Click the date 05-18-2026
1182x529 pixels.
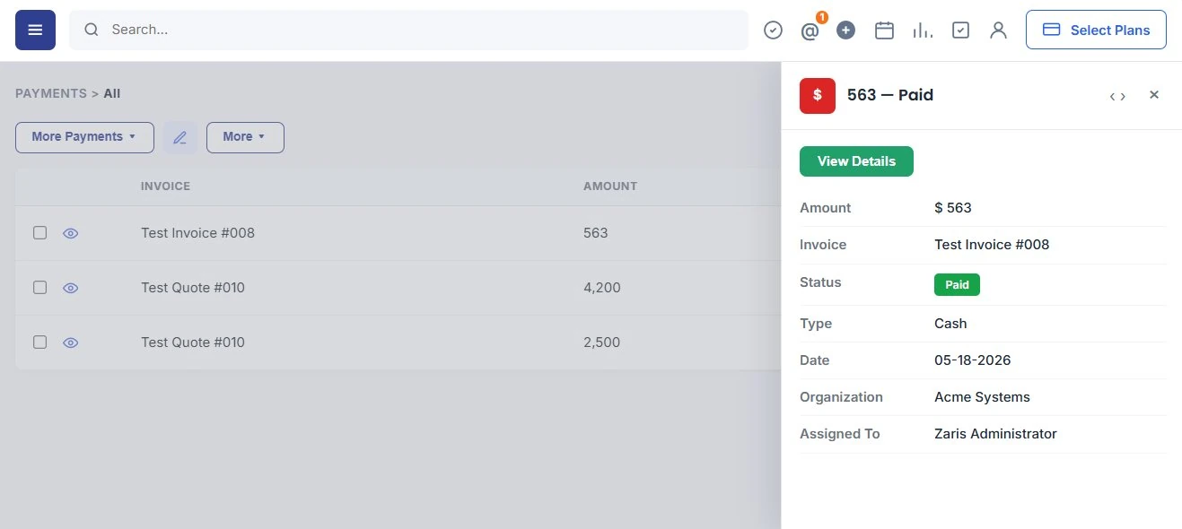click(973, 360)
